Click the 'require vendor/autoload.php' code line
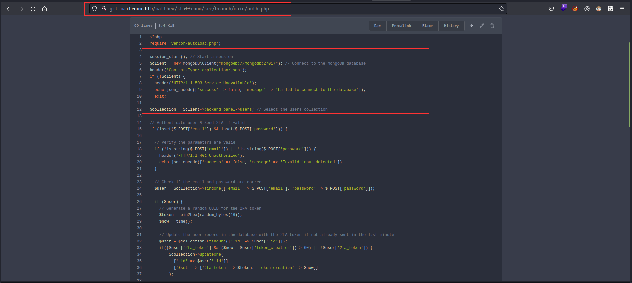This screenshot has width=632, height=283. click(x=185, y=43)
